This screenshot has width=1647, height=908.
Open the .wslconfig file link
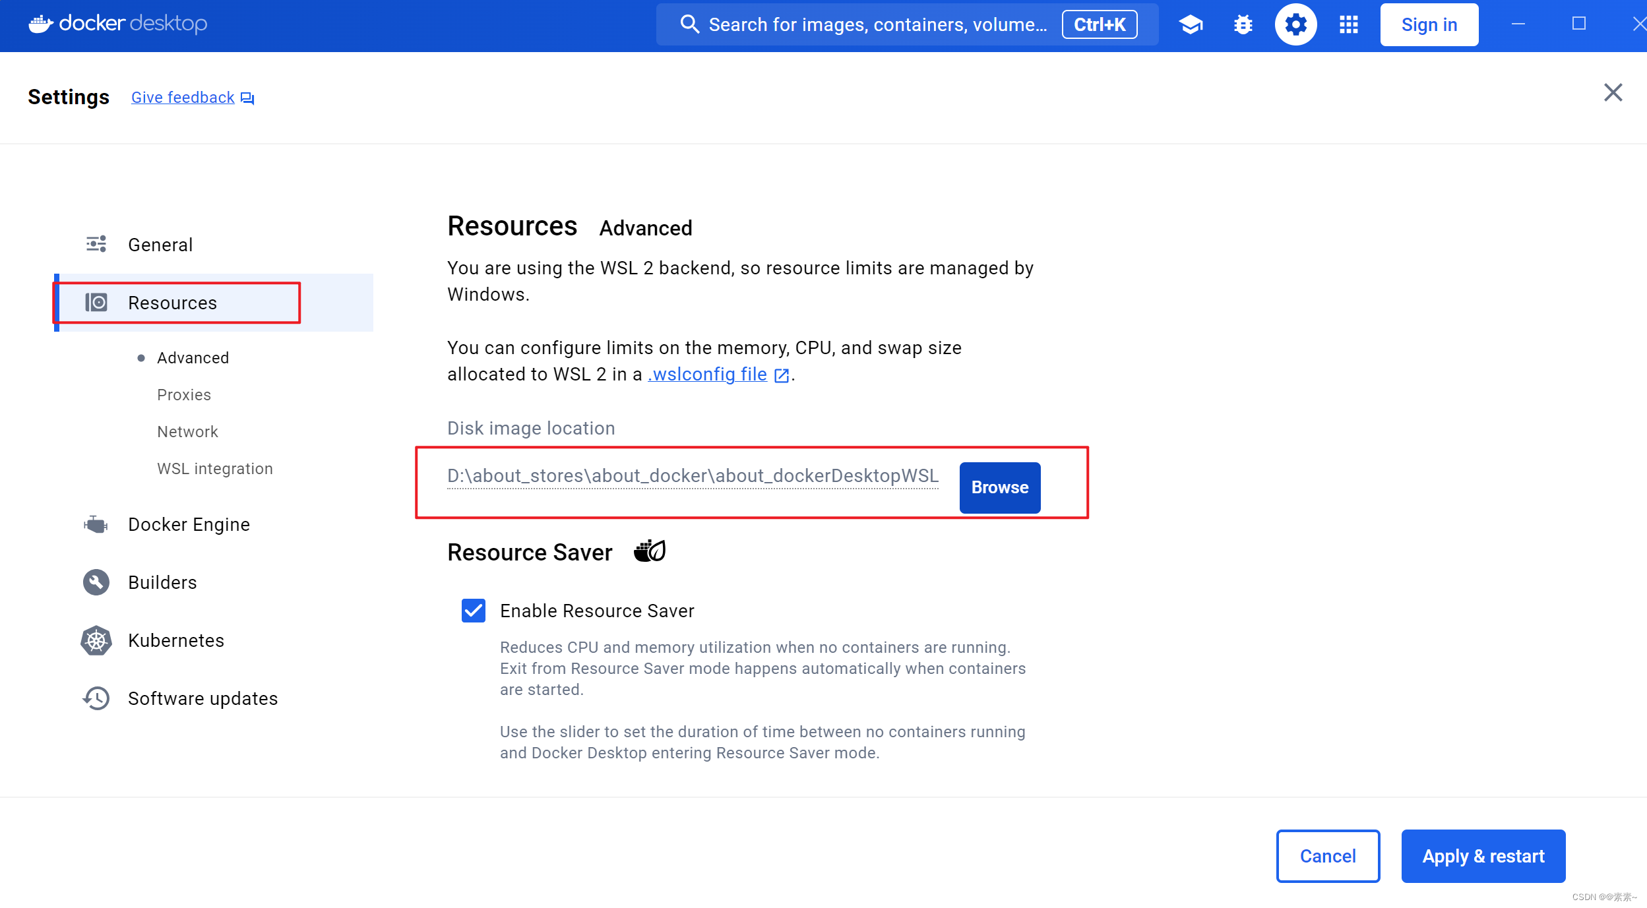pyautogui.click(x=709, y=374)
